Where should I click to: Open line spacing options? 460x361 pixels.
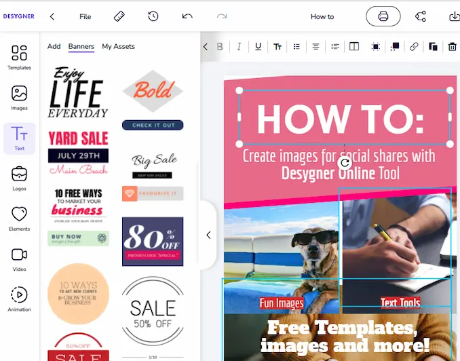pyautogui.click(x=335, y=47)
